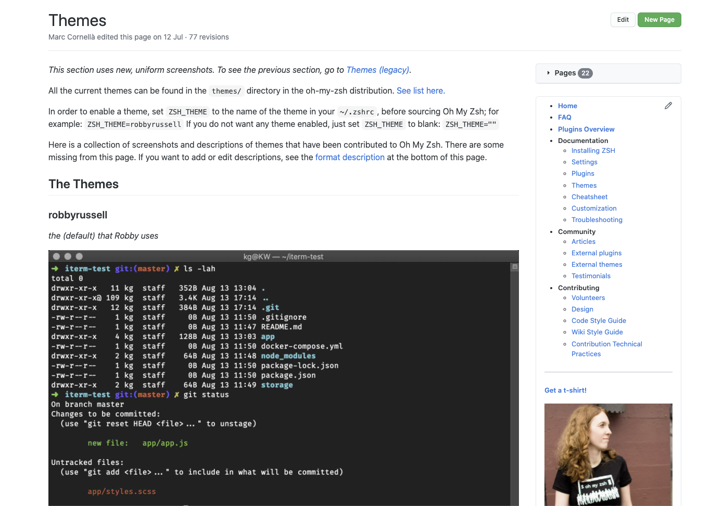Screen dimensions: 723x506
Task: Click the Contributing sidebar heading text
Action: [x=578, y=288]
